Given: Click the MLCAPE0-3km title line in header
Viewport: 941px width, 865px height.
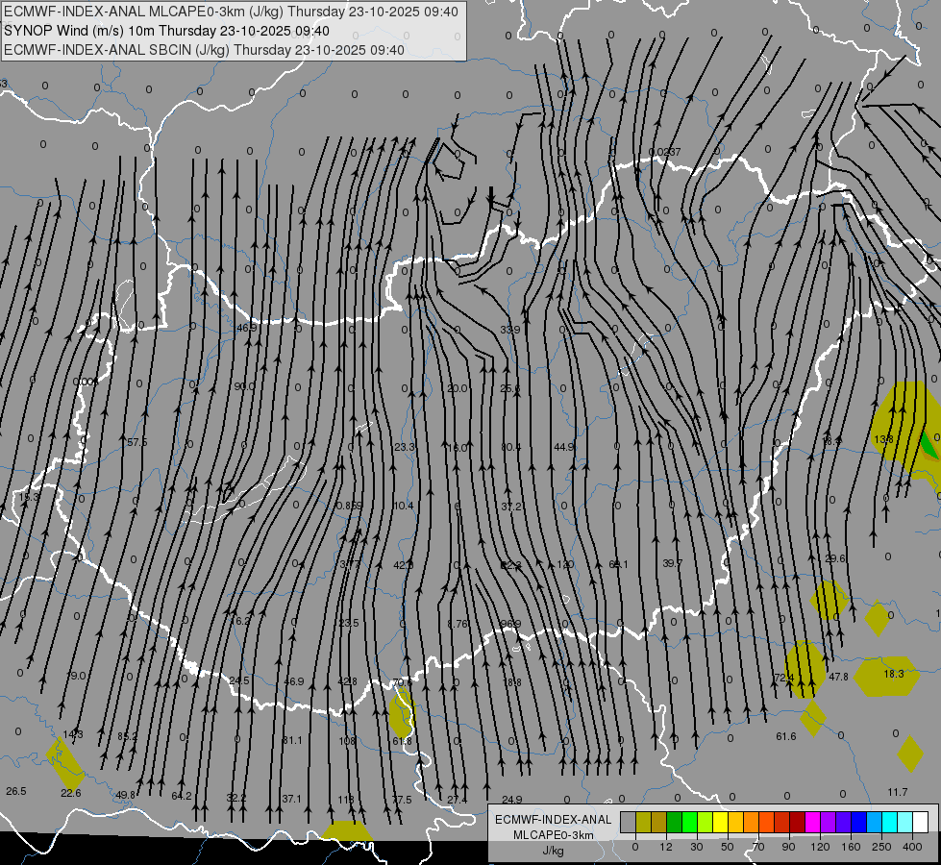Looking at the screenshot, I should click(x=231, y=12).
